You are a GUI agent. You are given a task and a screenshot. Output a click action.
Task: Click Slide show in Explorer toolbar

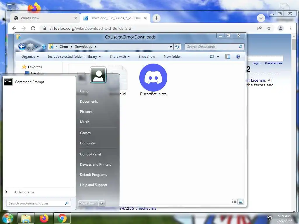[x=147, y=57]
